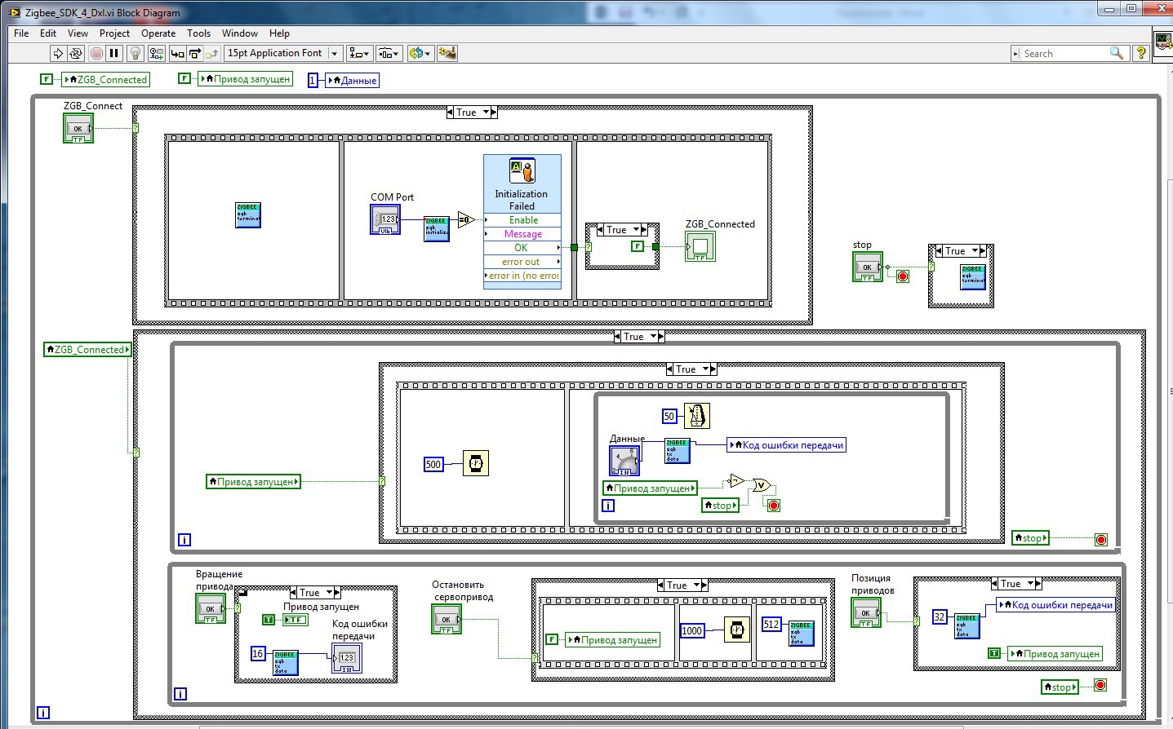Open Align Objects dropdown
The height and width of the screenshot is (729, 1173).
coord(358,53)
